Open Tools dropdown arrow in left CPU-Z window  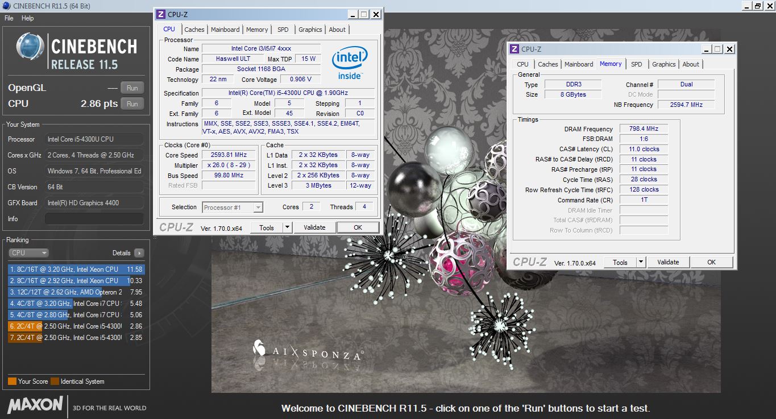tap(287, 227)
